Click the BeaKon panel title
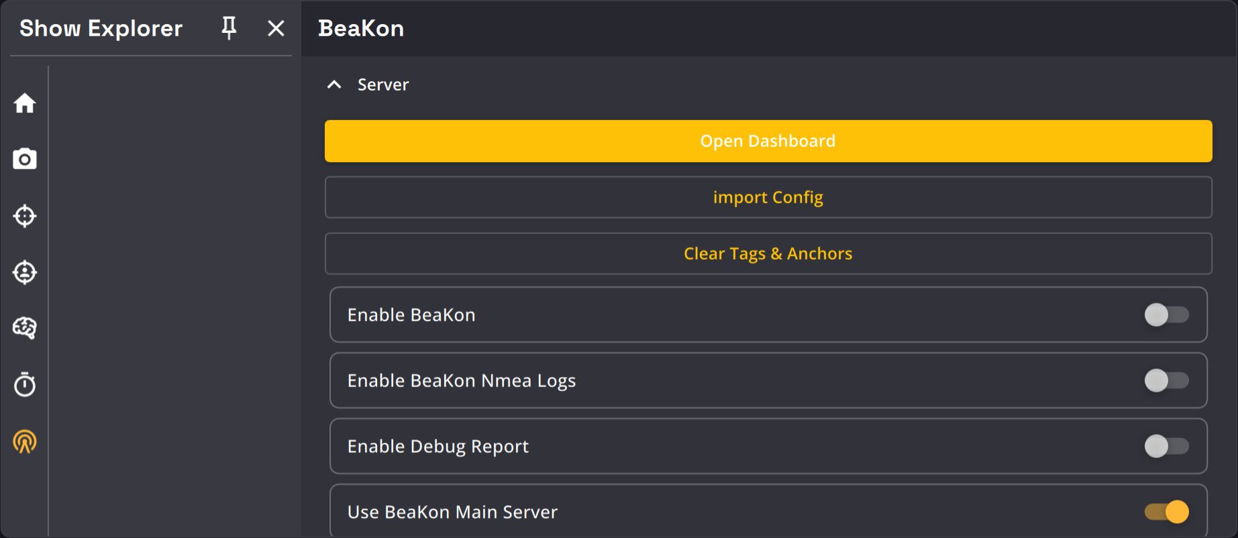1238x538 pixels. tap(361, 28)
